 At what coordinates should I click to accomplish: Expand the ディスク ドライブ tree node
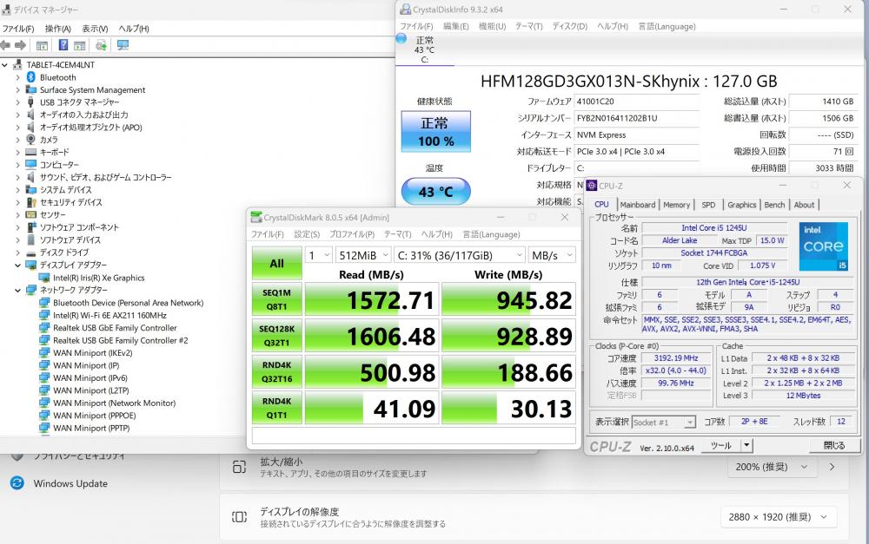coord(17,252)
